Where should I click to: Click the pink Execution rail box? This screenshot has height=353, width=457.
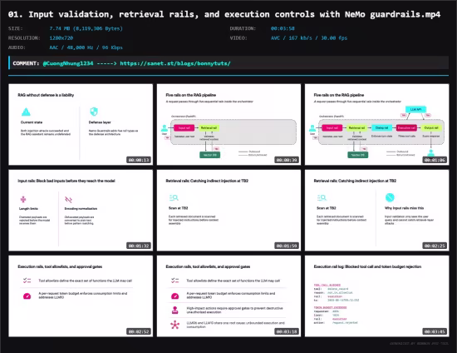click(x=406, y=128)
